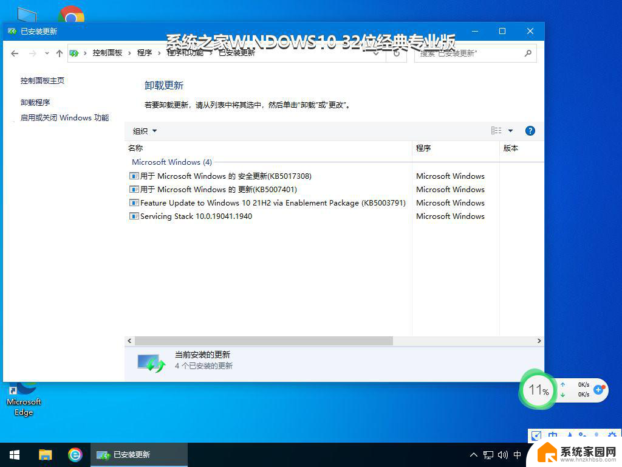The image size is (622, 467).
Task: Click the installed updates details pane icon
Action: 151,362
